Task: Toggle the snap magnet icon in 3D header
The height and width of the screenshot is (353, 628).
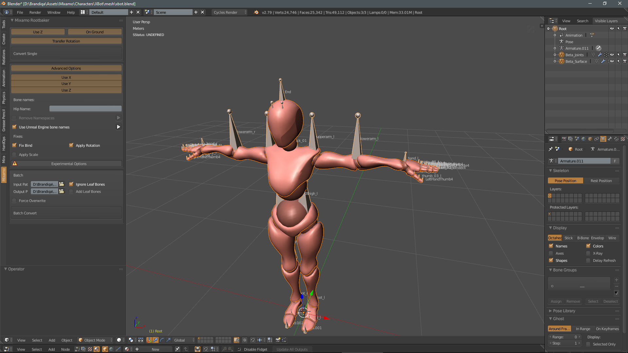Action: [253, 340]
